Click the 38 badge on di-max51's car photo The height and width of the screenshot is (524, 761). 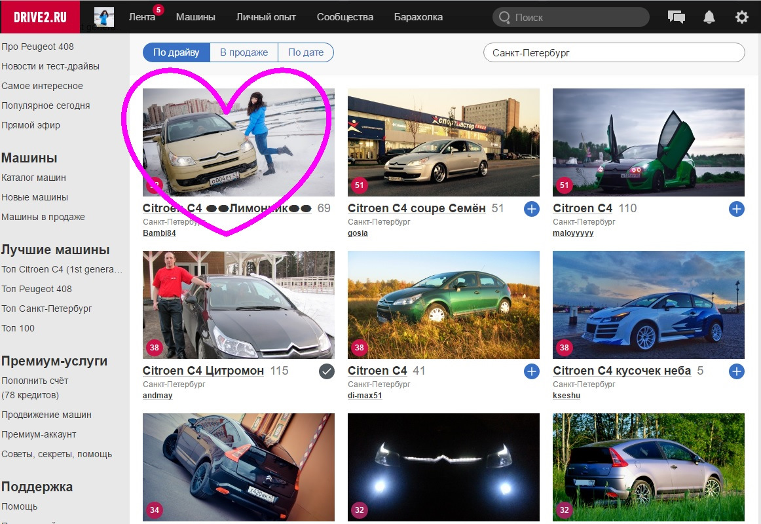[359, 347]
